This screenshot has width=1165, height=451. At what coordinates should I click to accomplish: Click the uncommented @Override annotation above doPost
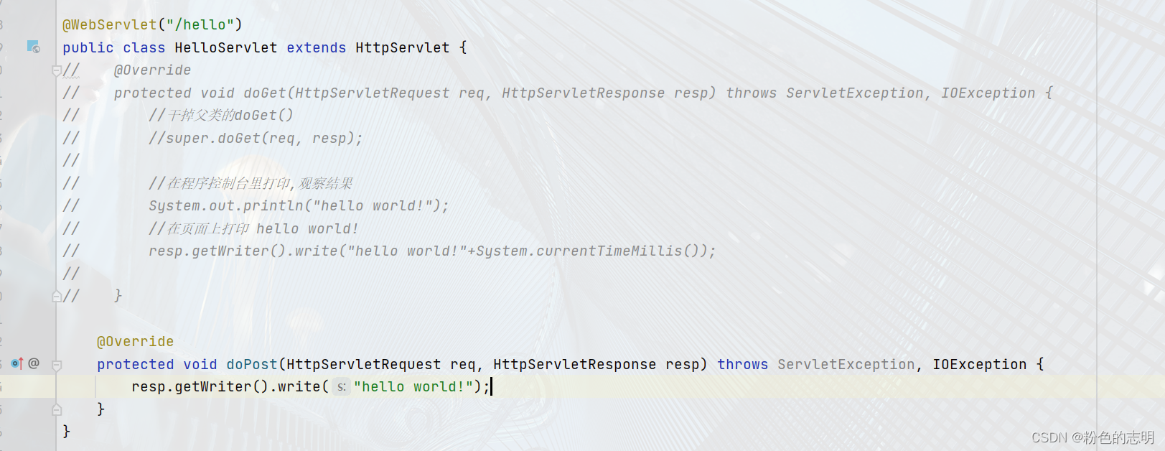tap(136, 341)
